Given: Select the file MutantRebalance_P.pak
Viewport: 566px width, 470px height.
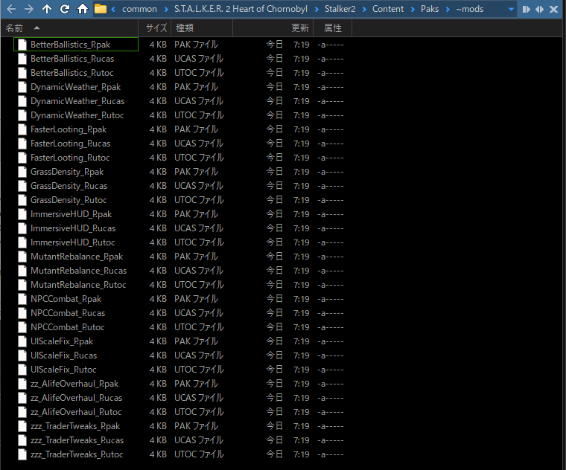Looking at the screenshot, I should [x=77, y=257].
